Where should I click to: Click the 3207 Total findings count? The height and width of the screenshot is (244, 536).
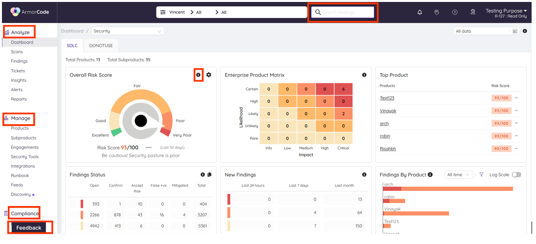pos(202,215)
